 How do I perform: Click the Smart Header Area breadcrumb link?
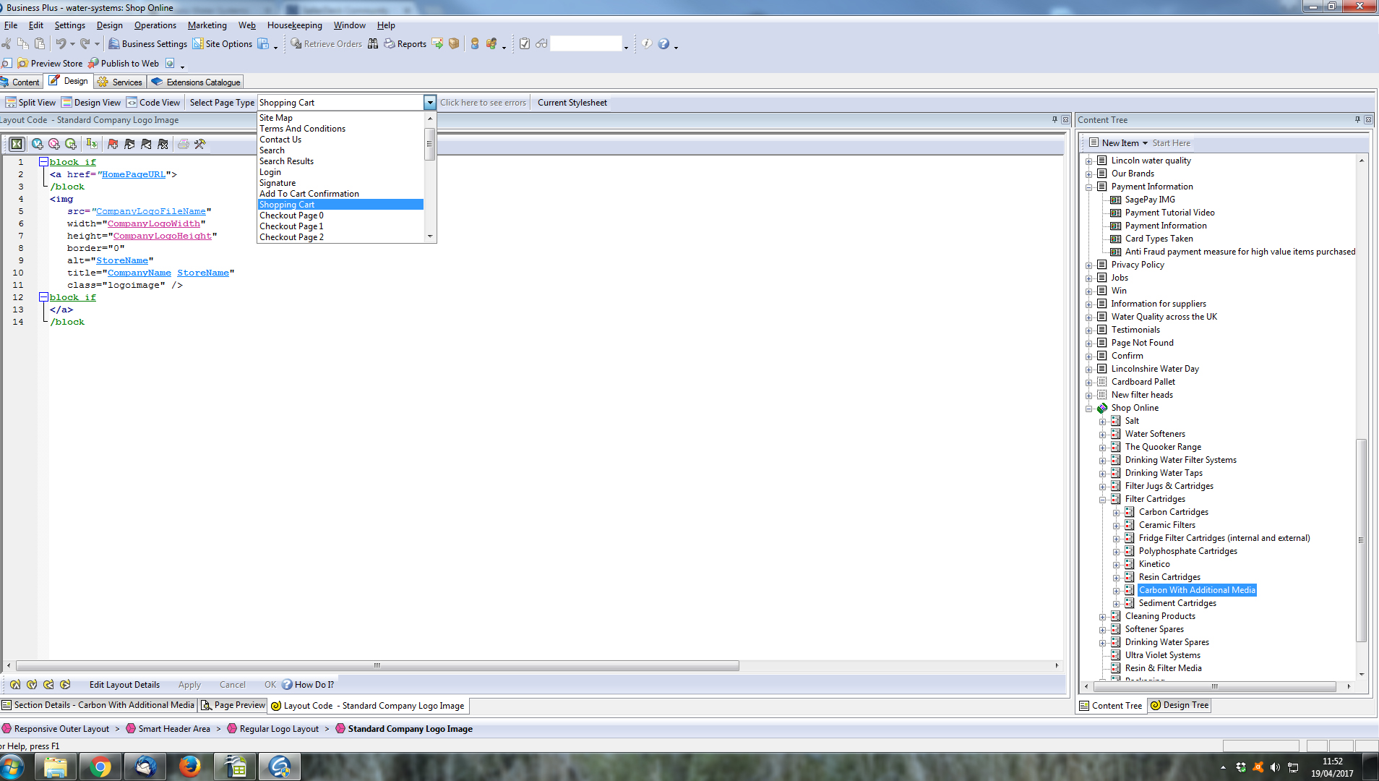click(x=173, y=729)
